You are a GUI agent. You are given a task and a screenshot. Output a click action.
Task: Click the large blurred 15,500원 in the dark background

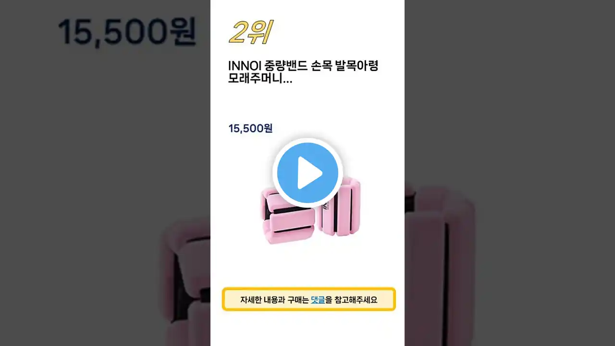(x=127, y=32)
